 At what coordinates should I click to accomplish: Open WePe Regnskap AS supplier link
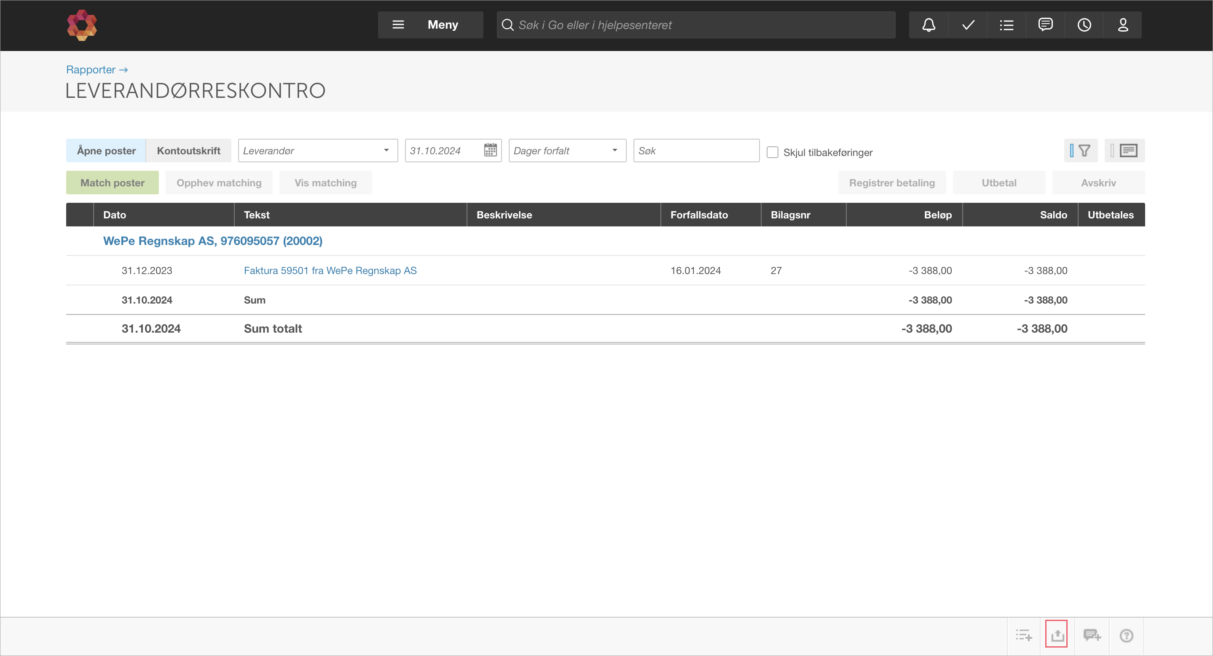(213, 241)
